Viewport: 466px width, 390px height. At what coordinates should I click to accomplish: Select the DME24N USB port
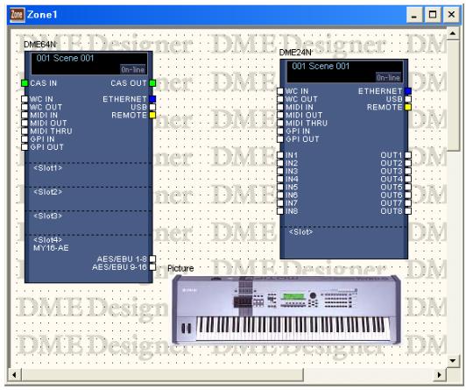click(x=408, y=99)
